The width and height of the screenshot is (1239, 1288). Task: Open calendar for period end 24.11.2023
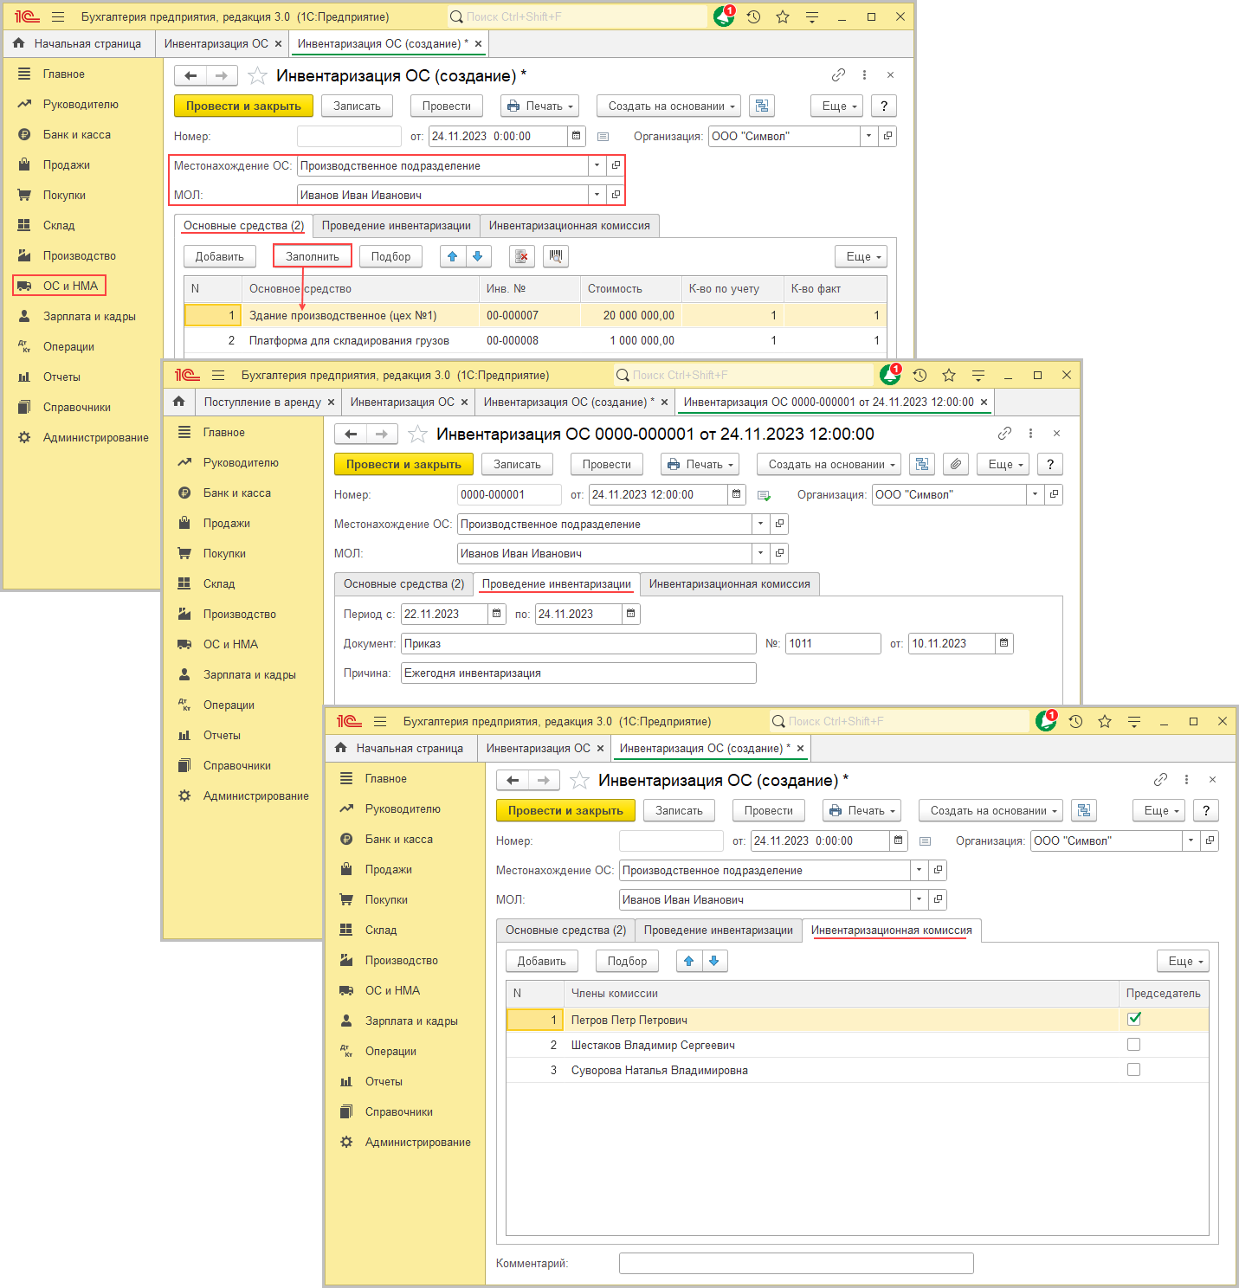631,614
